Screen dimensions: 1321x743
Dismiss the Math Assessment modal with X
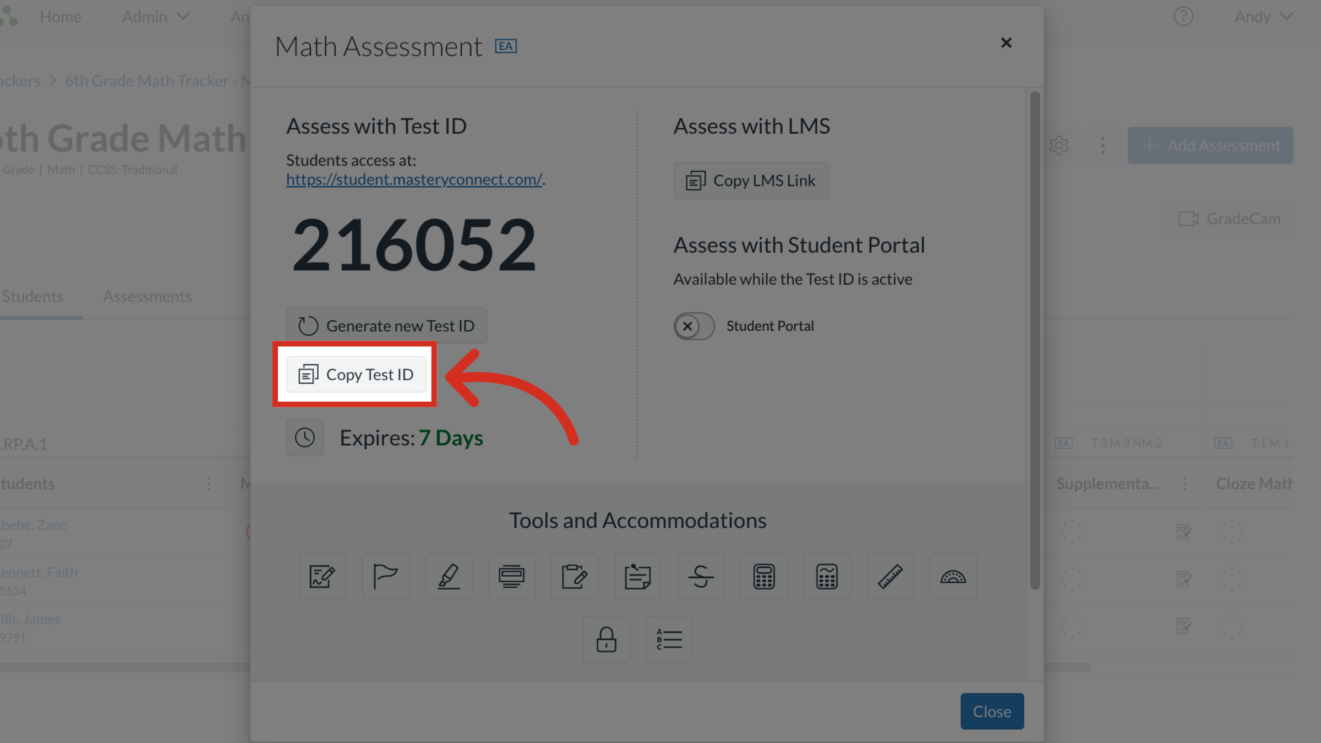click(x=1006, y=43)
